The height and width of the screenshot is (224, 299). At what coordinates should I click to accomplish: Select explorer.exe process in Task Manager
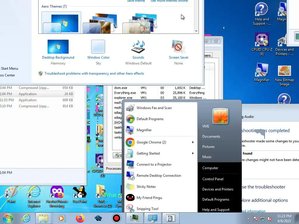[160, 98]
